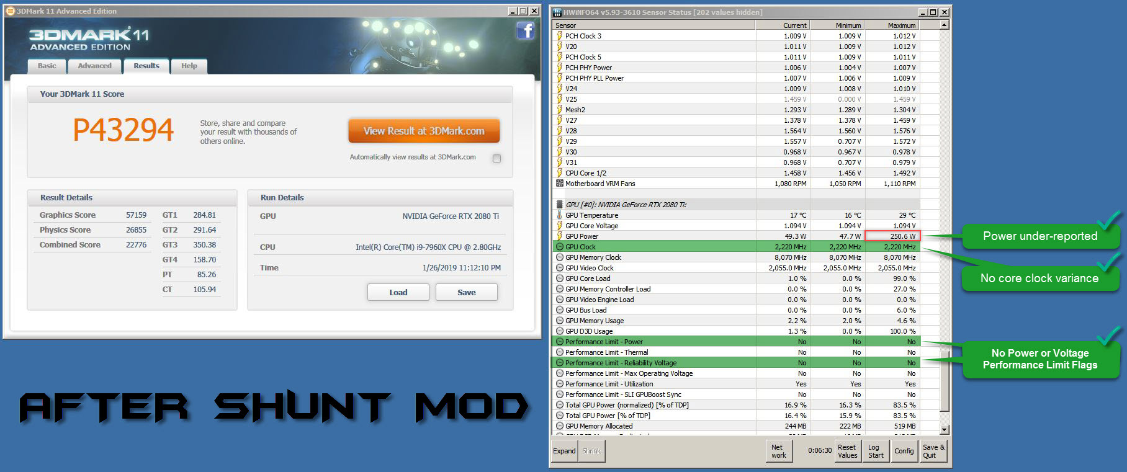Click the GT3 result value 350.38

(205, 245)
